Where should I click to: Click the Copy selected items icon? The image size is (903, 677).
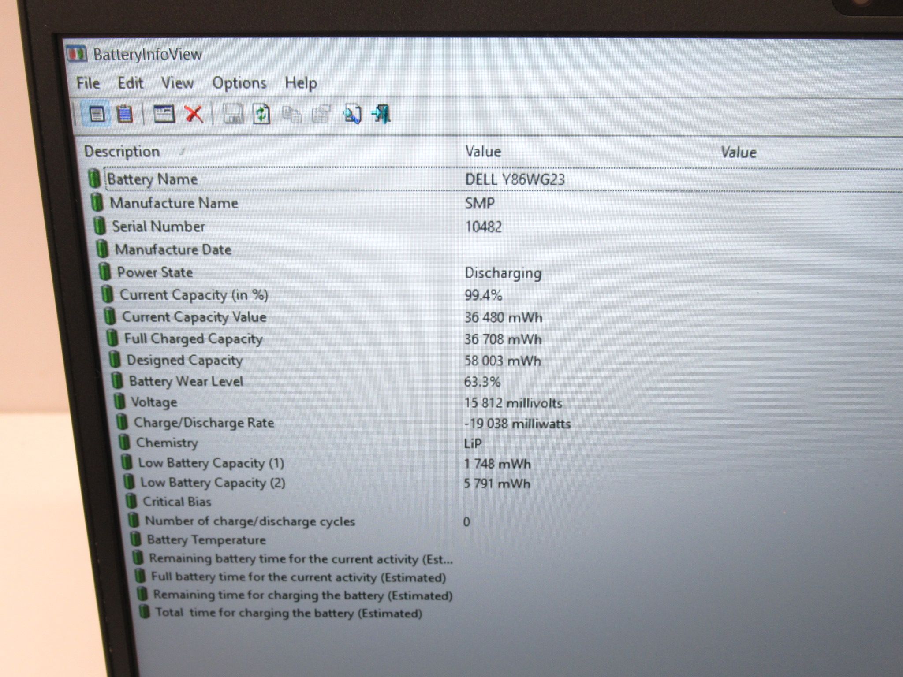(291, 115)
